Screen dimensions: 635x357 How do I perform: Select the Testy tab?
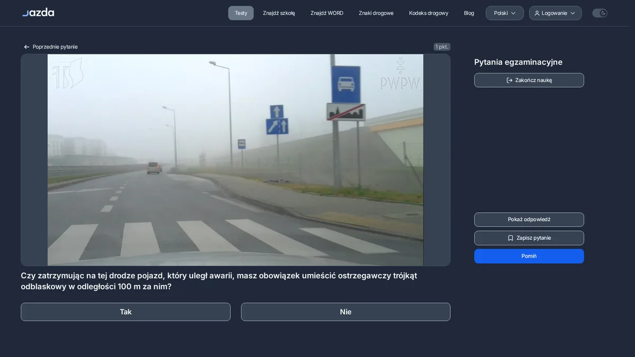pyautogui.click(x=241, y=13)
